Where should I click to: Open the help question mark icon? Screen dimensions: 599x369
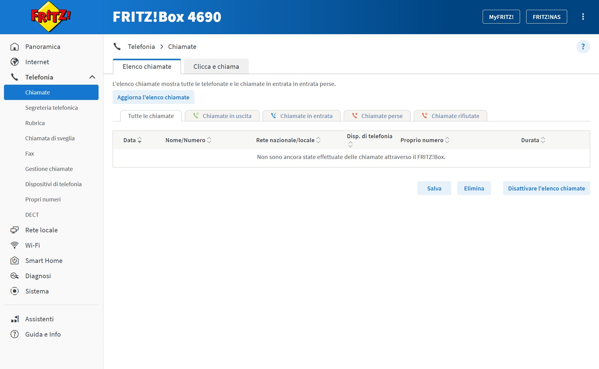[583, 47]
